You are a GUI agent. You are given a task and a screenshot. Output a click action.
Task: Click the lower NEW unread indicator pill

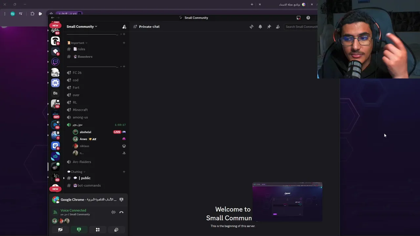pyautogui.click(x=55, y=189)
